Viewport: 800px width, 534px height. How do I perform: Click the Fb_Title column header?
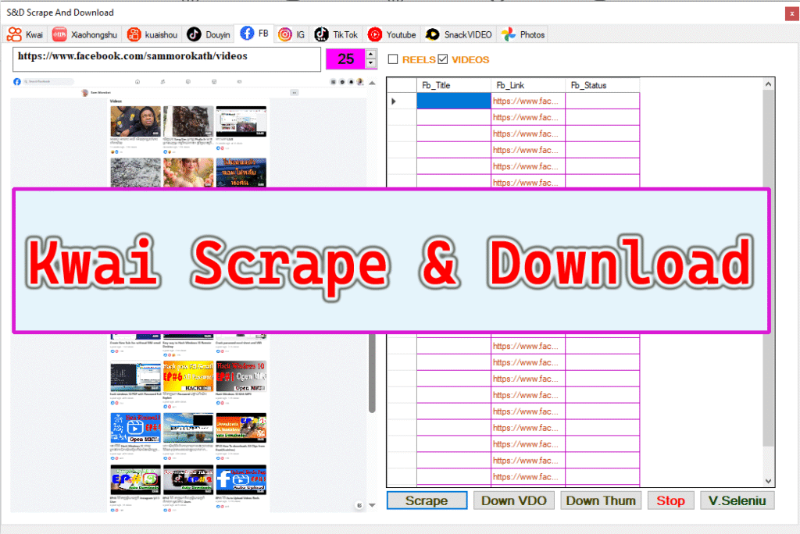[454, 85]
